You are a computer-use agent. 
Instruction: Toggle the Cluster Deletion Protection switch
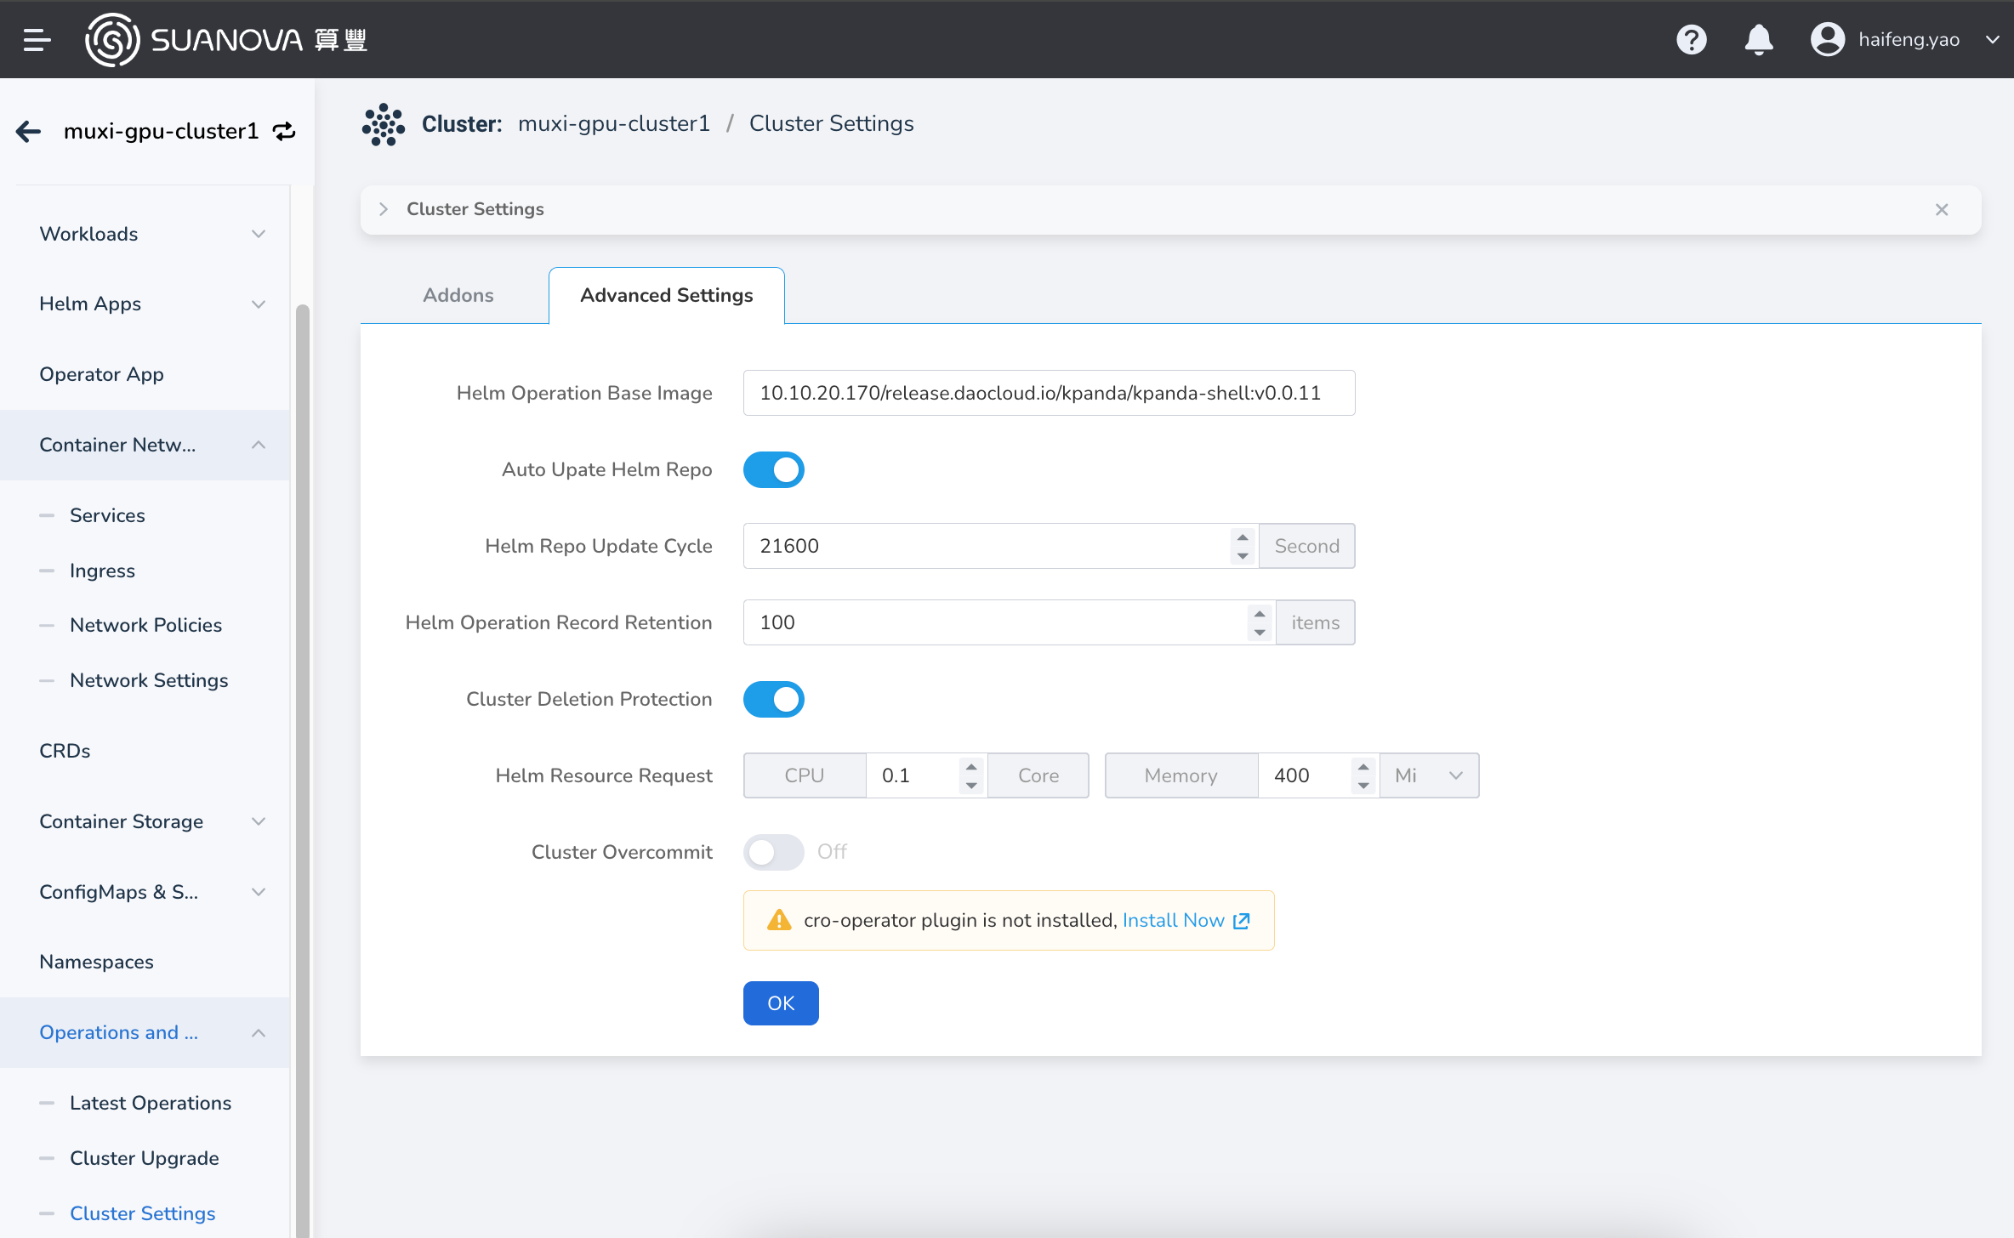[x=774, y=699]
